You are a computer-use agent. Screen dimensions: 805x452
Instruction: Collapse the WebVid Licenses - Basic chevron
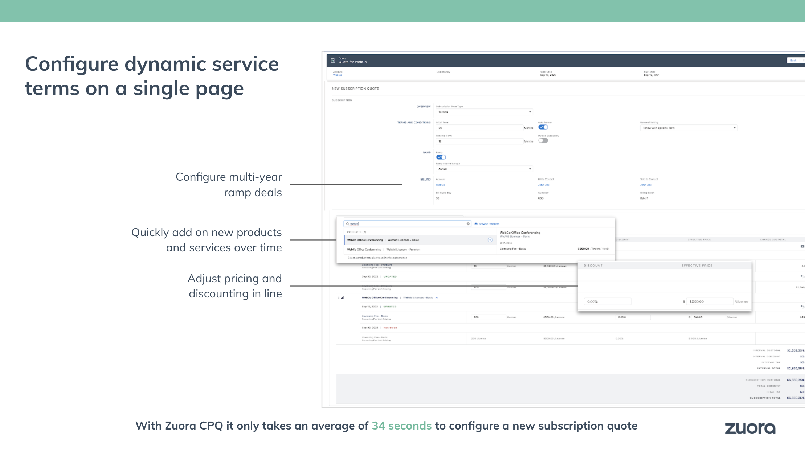tap(437, 297)
